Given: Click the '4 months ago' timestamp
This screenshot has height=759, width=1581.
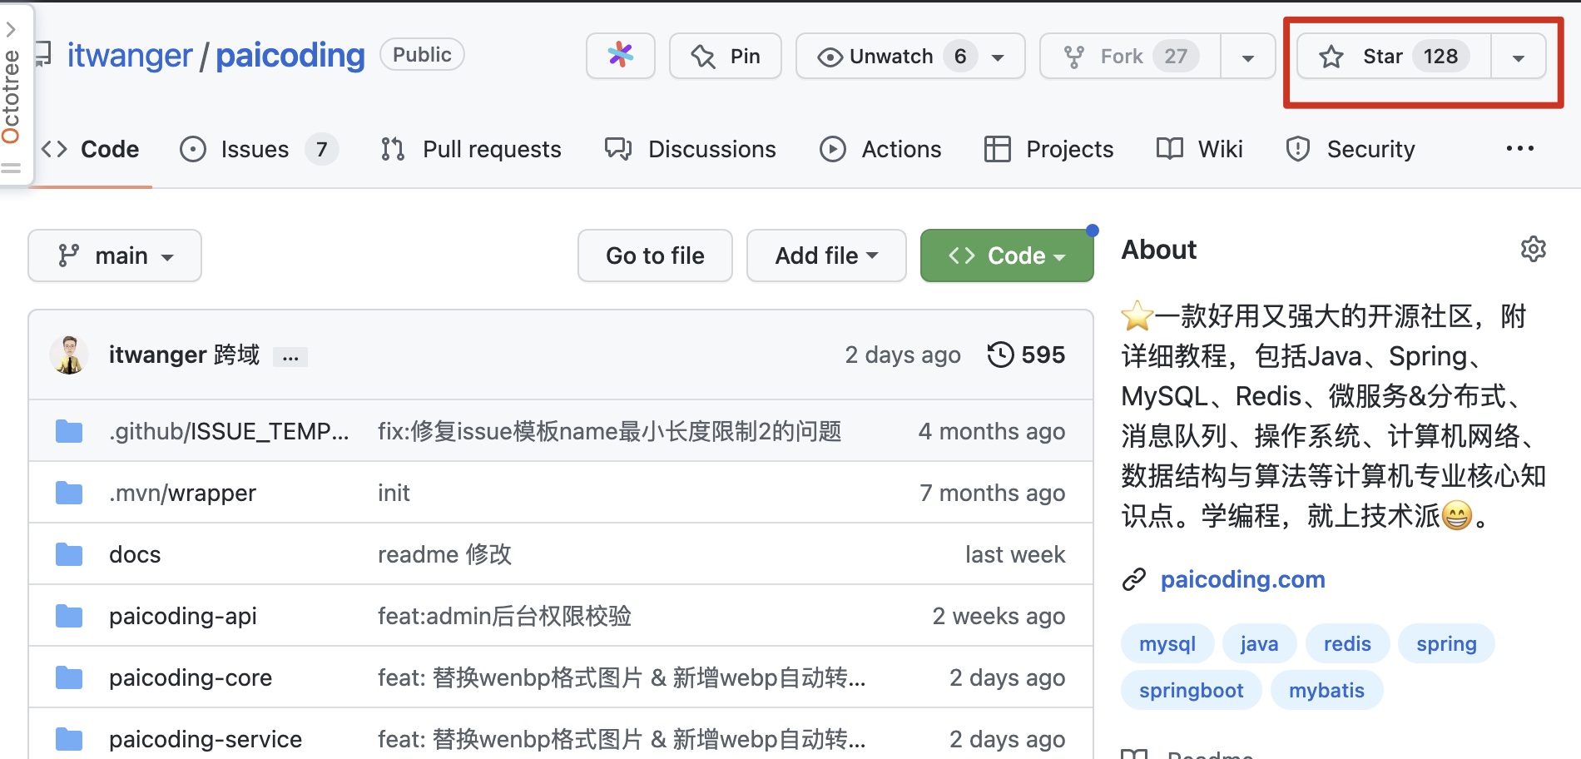Looking at the screenshot, I should [x=992, y=431].
